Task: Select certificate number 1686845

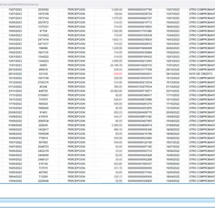Action: (x=43, y=108)
